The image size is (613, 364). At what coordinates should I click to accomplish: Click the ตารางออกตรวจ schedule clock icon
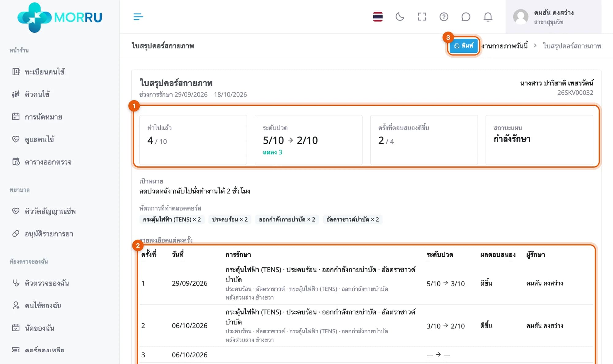16,162
